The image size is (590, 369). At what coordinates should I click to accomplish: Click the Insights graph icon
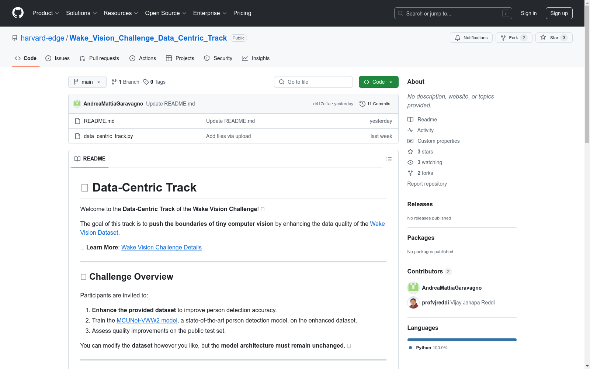[245, 58]
